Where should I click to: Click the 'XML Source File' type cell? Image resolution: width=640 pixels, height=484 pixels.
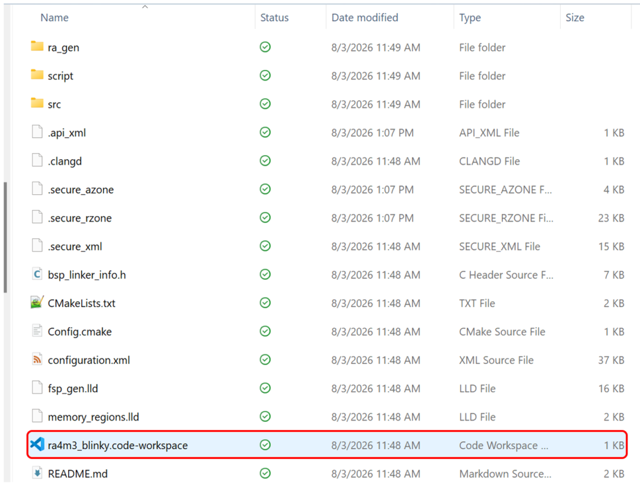point(497,360)
